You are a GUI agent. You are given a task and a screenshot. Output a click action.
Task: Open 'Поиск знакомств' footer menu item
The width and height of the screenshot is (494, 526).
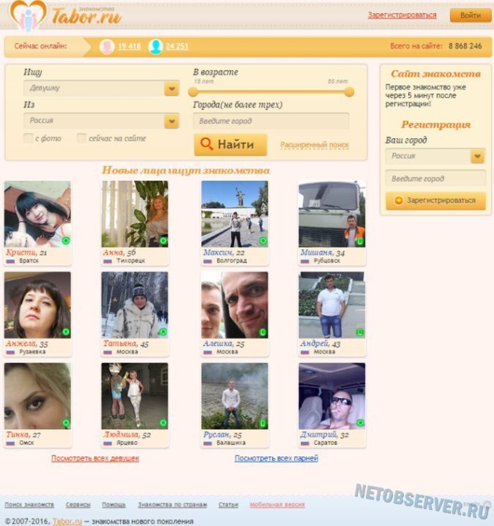click(x=29, y=505)
